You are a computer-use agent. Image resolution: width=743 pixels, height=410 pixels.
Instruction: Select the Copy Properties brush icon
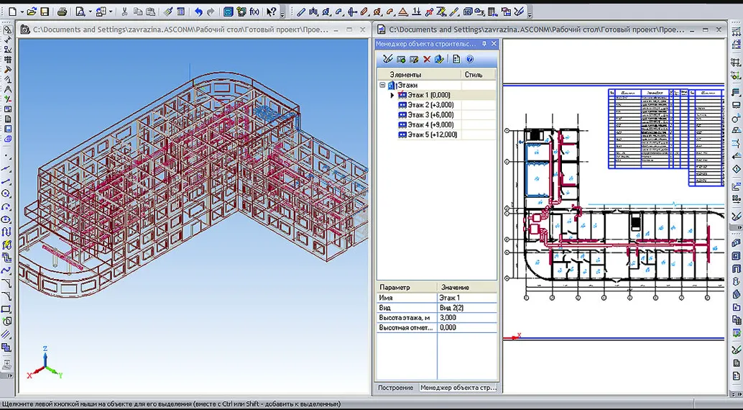167,12
